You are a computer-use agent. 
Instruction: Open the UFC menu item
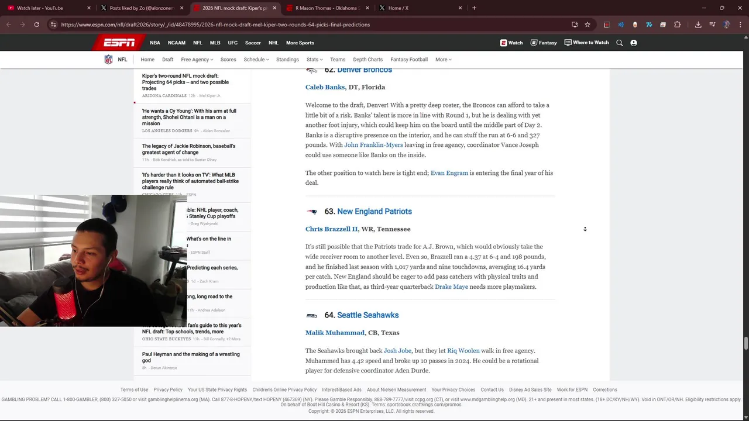point(233,43)
